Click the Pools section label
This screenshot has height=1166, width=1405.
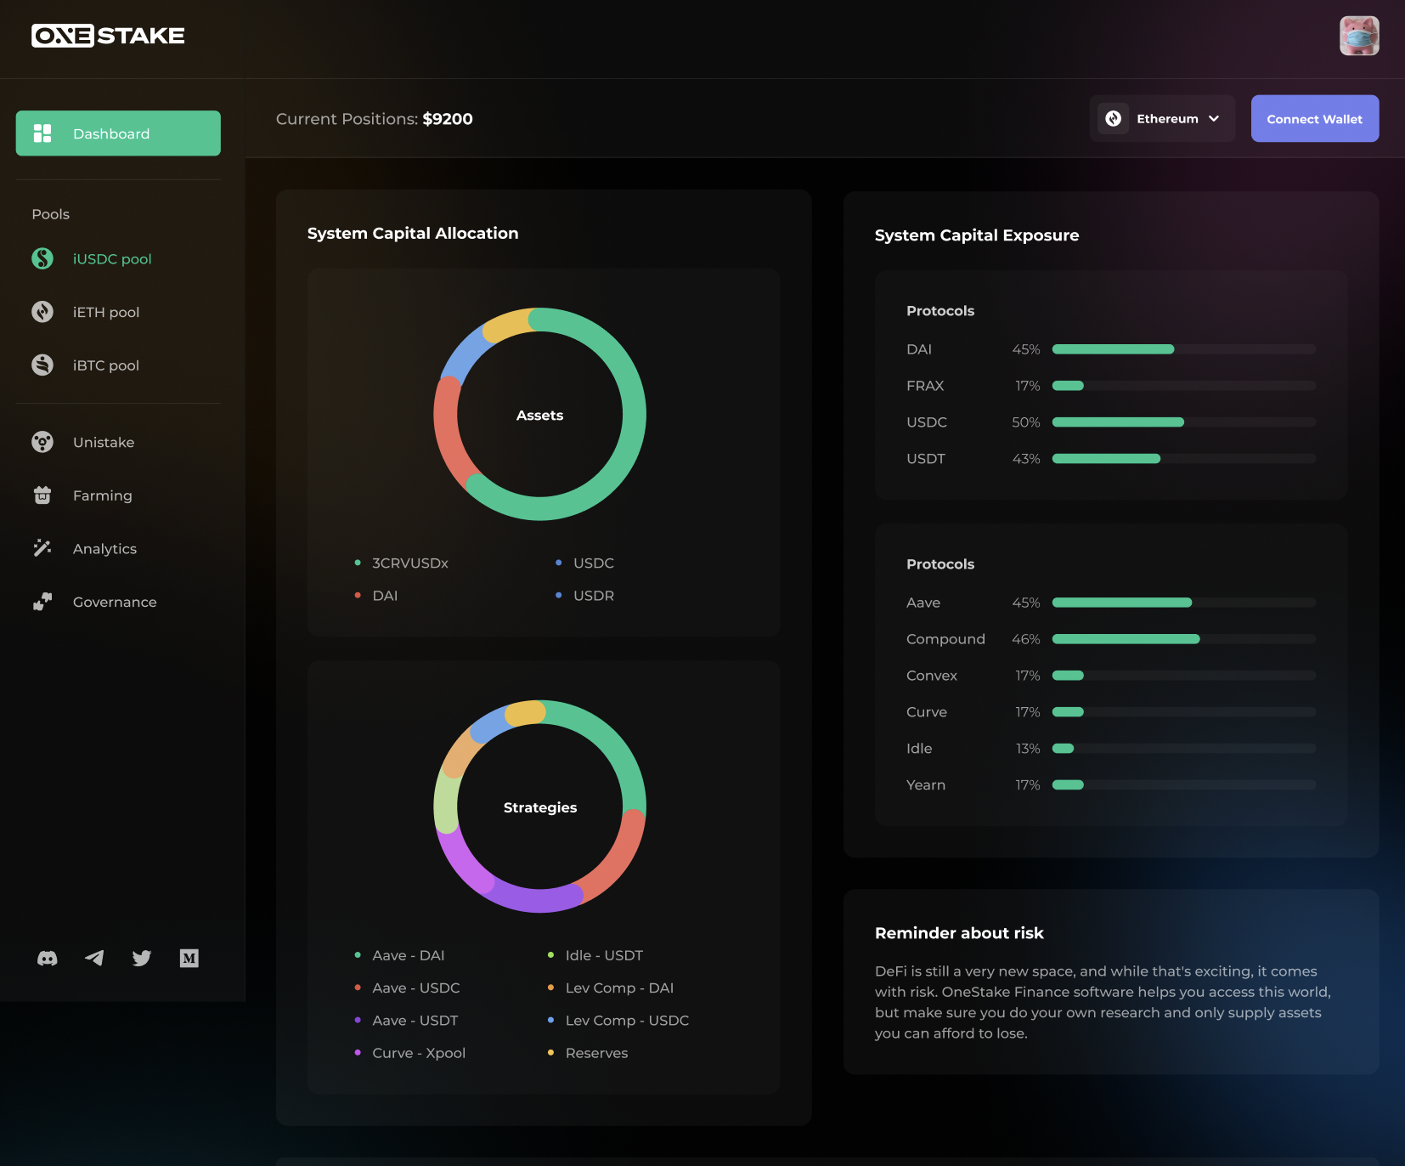click(51, 214)
